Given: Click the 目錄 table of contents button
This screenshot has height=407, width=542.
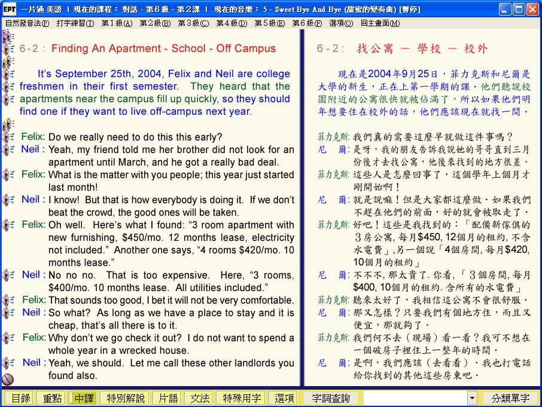Looking at the screenshot, I should 19,398.
